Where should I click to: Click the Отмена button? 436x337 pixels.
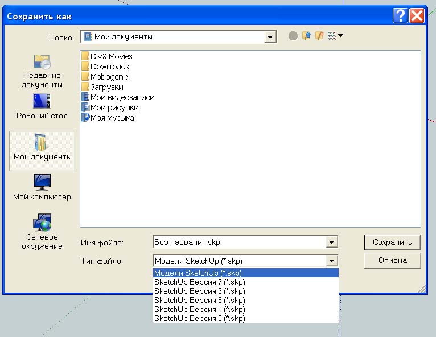(x=392, y=260)
